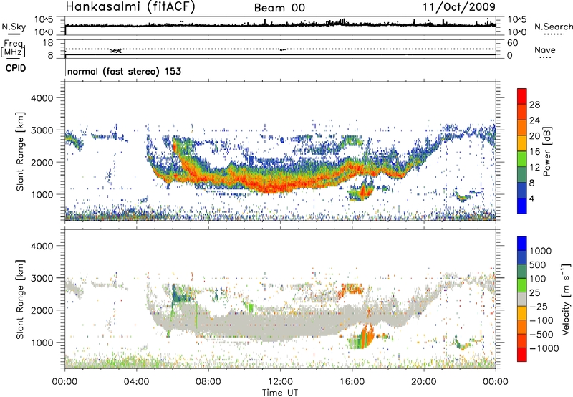
Task: Click the grey segment of the Velocity color bar
Action: pyautogui.click(x=522, y=299)
